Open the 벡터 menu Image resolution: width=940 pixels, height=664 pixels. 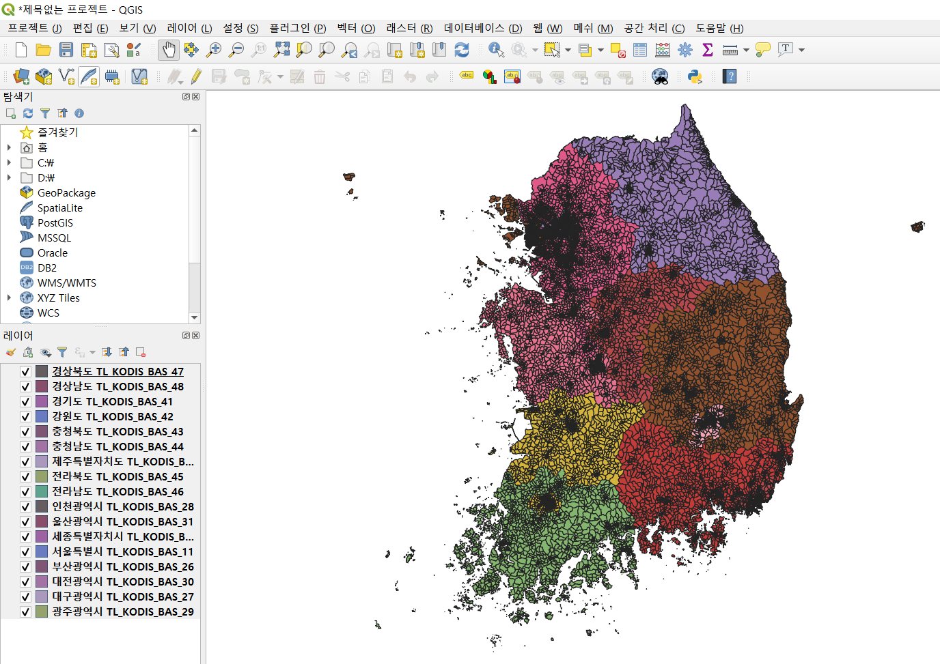[x=356, y=27]
